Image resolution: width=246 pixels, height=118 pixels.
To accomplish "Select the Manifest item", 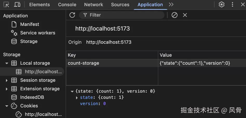I will coord(30,24).
